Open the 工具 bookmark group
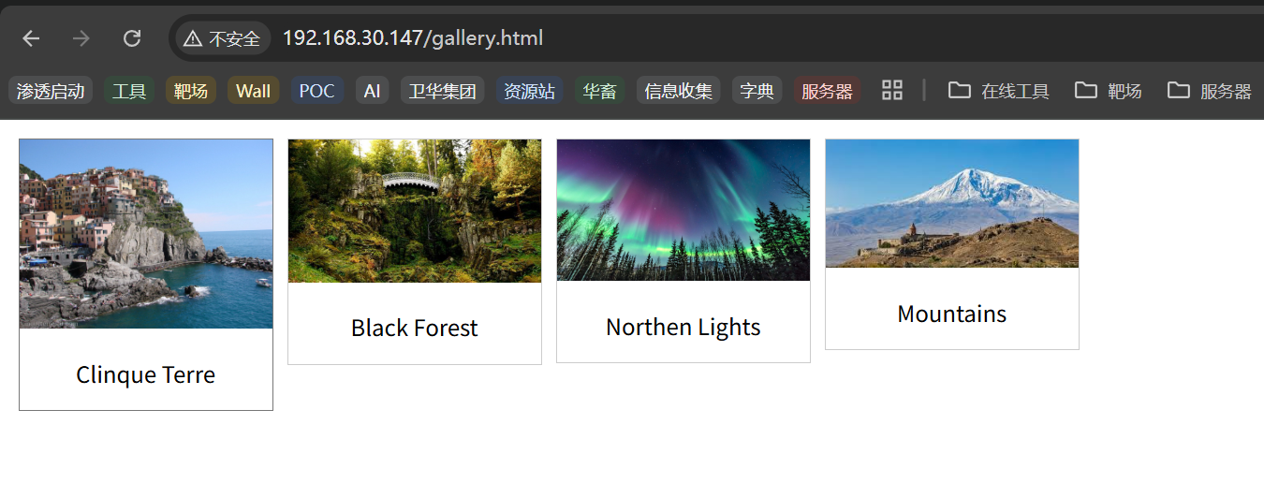Viewport: 1264px width, 483px height. (x=129, y=91)
